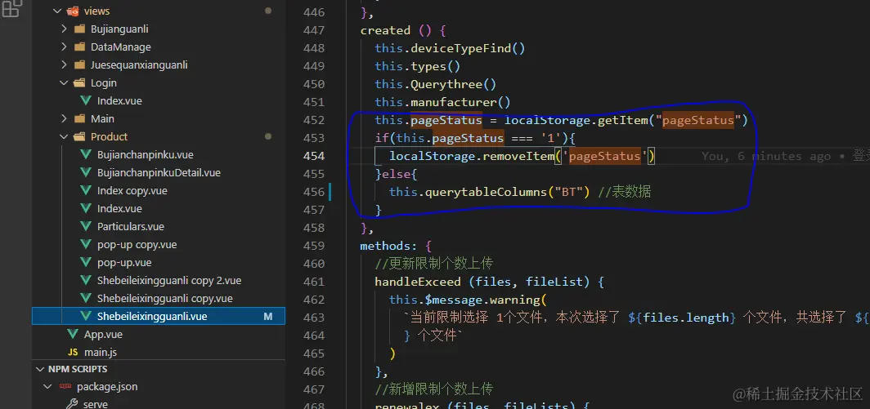Open Bujianchanpinku.vue file

point(146,154)
